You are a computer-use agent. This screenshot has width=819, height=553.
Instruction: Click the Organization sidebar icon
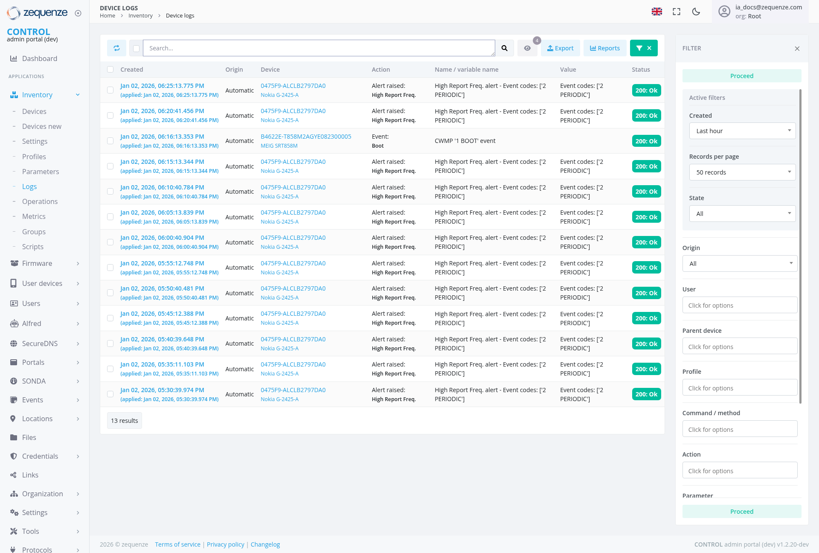(14, 494)
